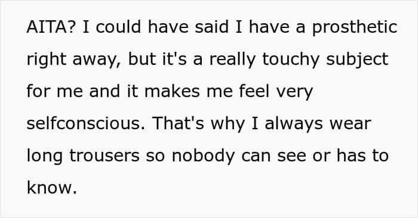Viewport: 418px width, 218px height.
Task: Click the phrase "right away,"
Action: [74, 60]
